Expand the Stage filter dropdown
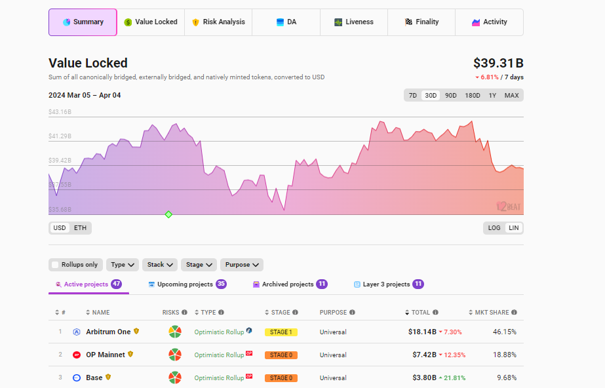The height and width of the screenshot is (388, 605). (199, 265)
